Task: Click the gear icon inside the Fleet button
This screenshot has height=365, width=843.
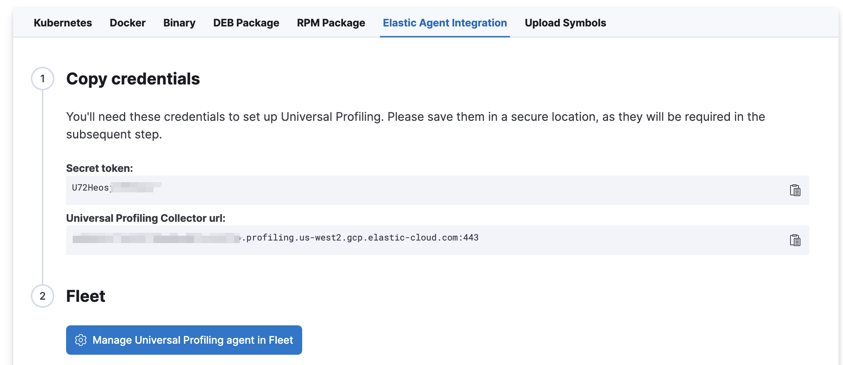Action: [x=82, y=340]
